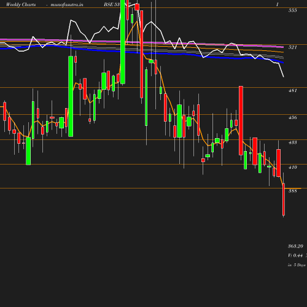Click the 521 price axis label

click(292, 47)
